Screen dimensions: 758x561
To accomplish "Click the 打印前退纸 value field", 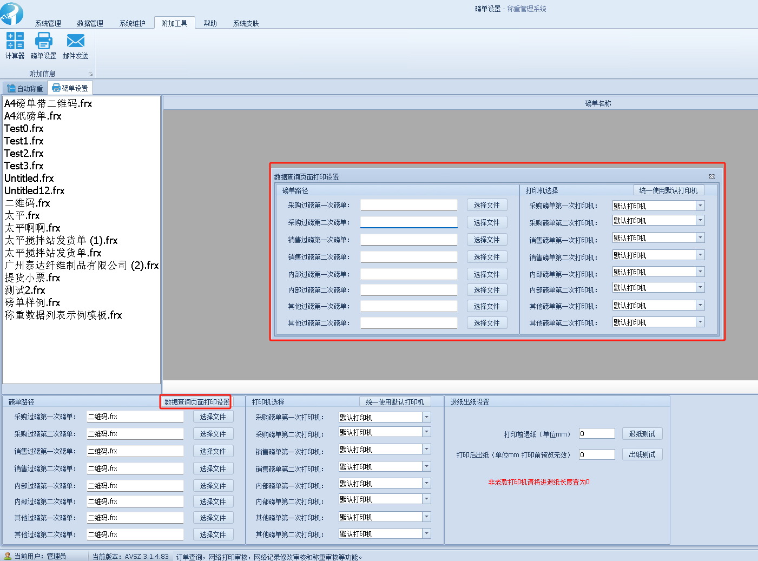I will (x=597, y=433).
